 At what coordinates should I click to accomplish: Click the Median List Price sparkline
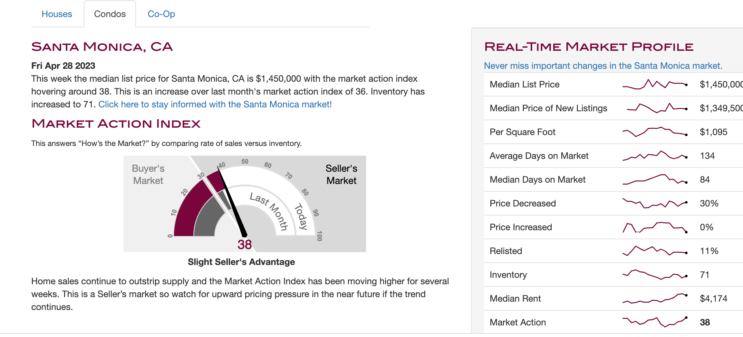(x=655, y=84)
